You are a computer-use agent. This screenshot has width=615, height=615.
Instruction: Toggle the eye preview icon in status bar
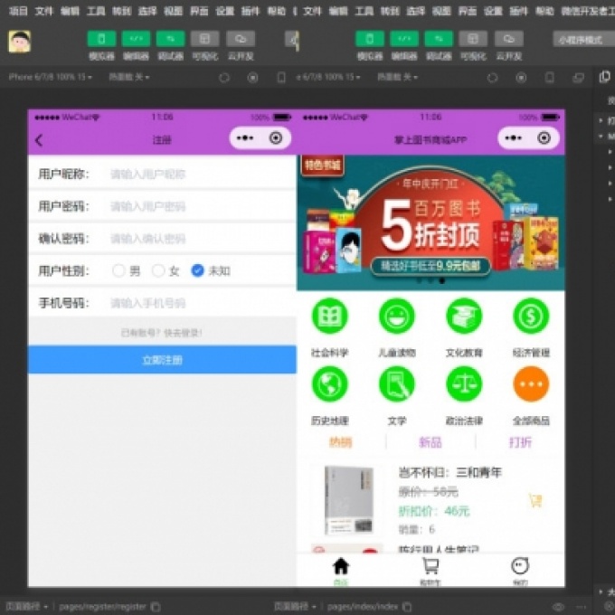(x=559, y=607)
